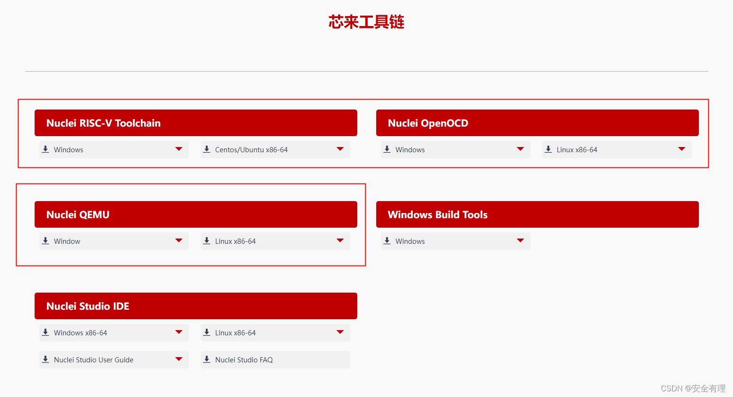Screen dimensions: 733x397
Task: Click download icon beside OpenOCD Windows
Action: tap(387, 149)
